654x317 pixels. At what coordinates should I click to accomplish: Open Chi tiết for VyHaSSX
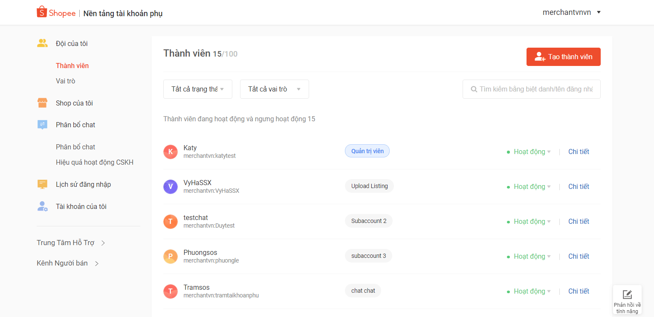(579, 187)
